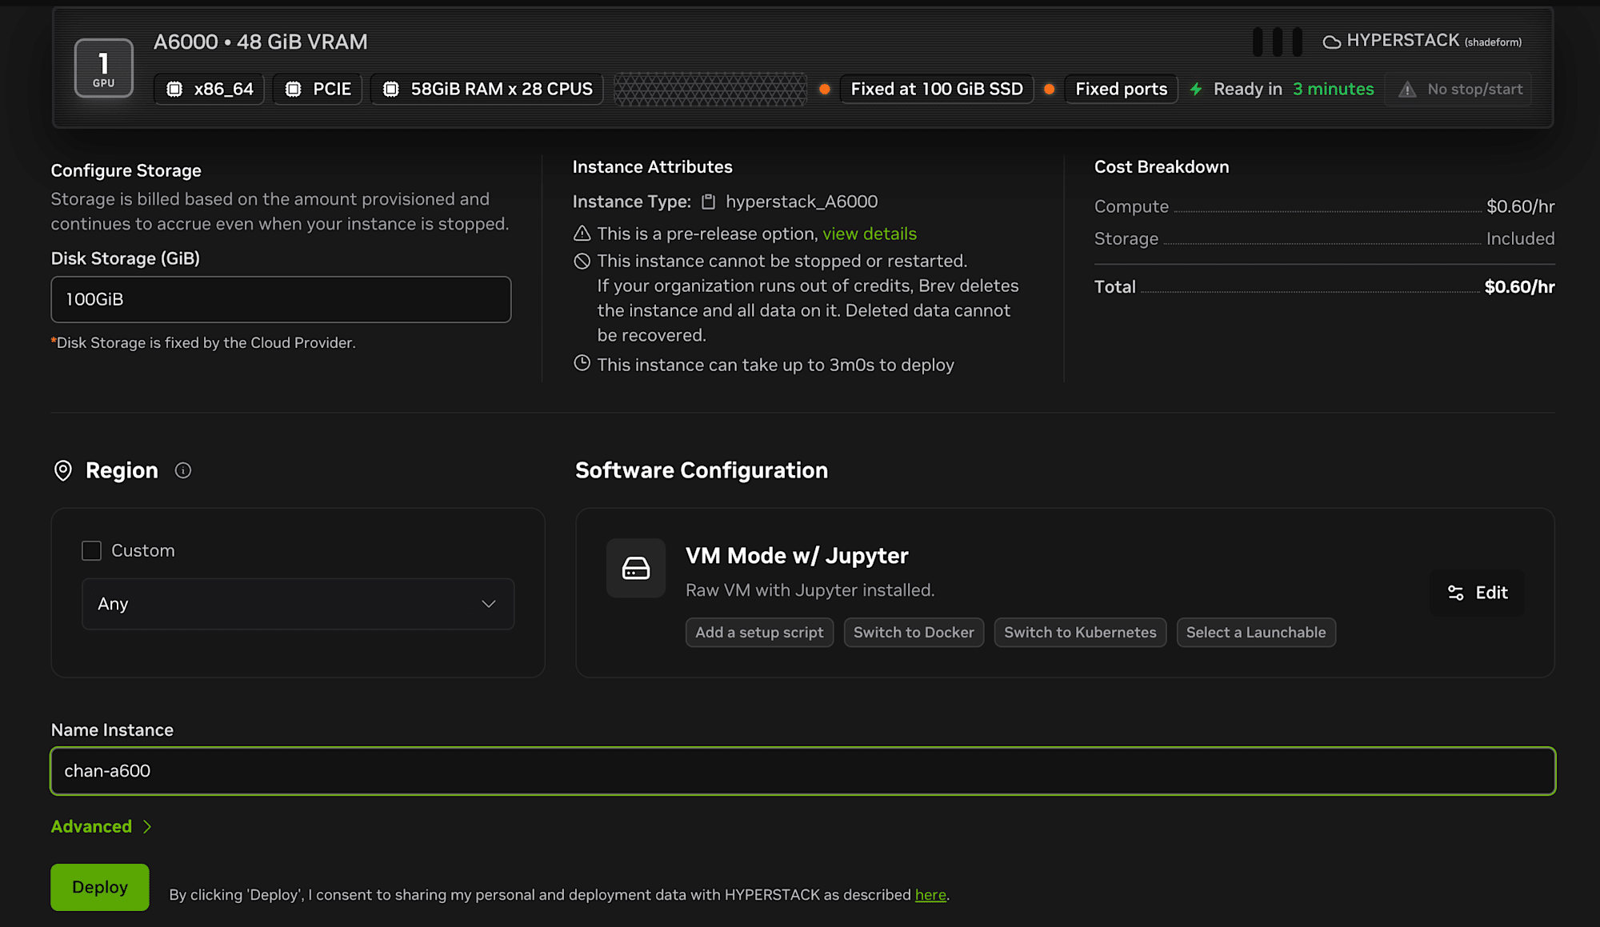Click the Hyperstack cloud icon
1600x927 pixels.
1331,42
